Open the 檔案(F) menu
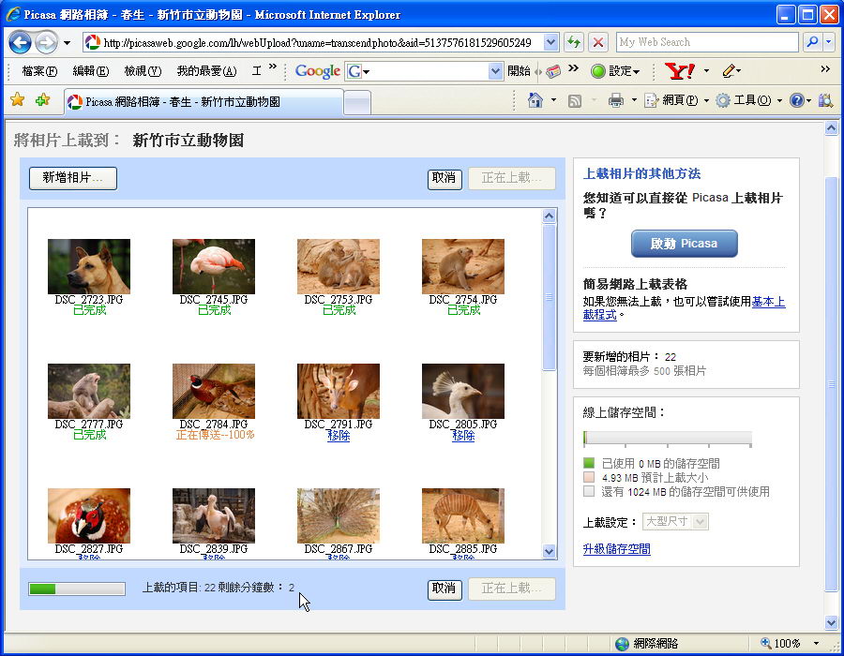The image size is (844, 656). point(39,71)
